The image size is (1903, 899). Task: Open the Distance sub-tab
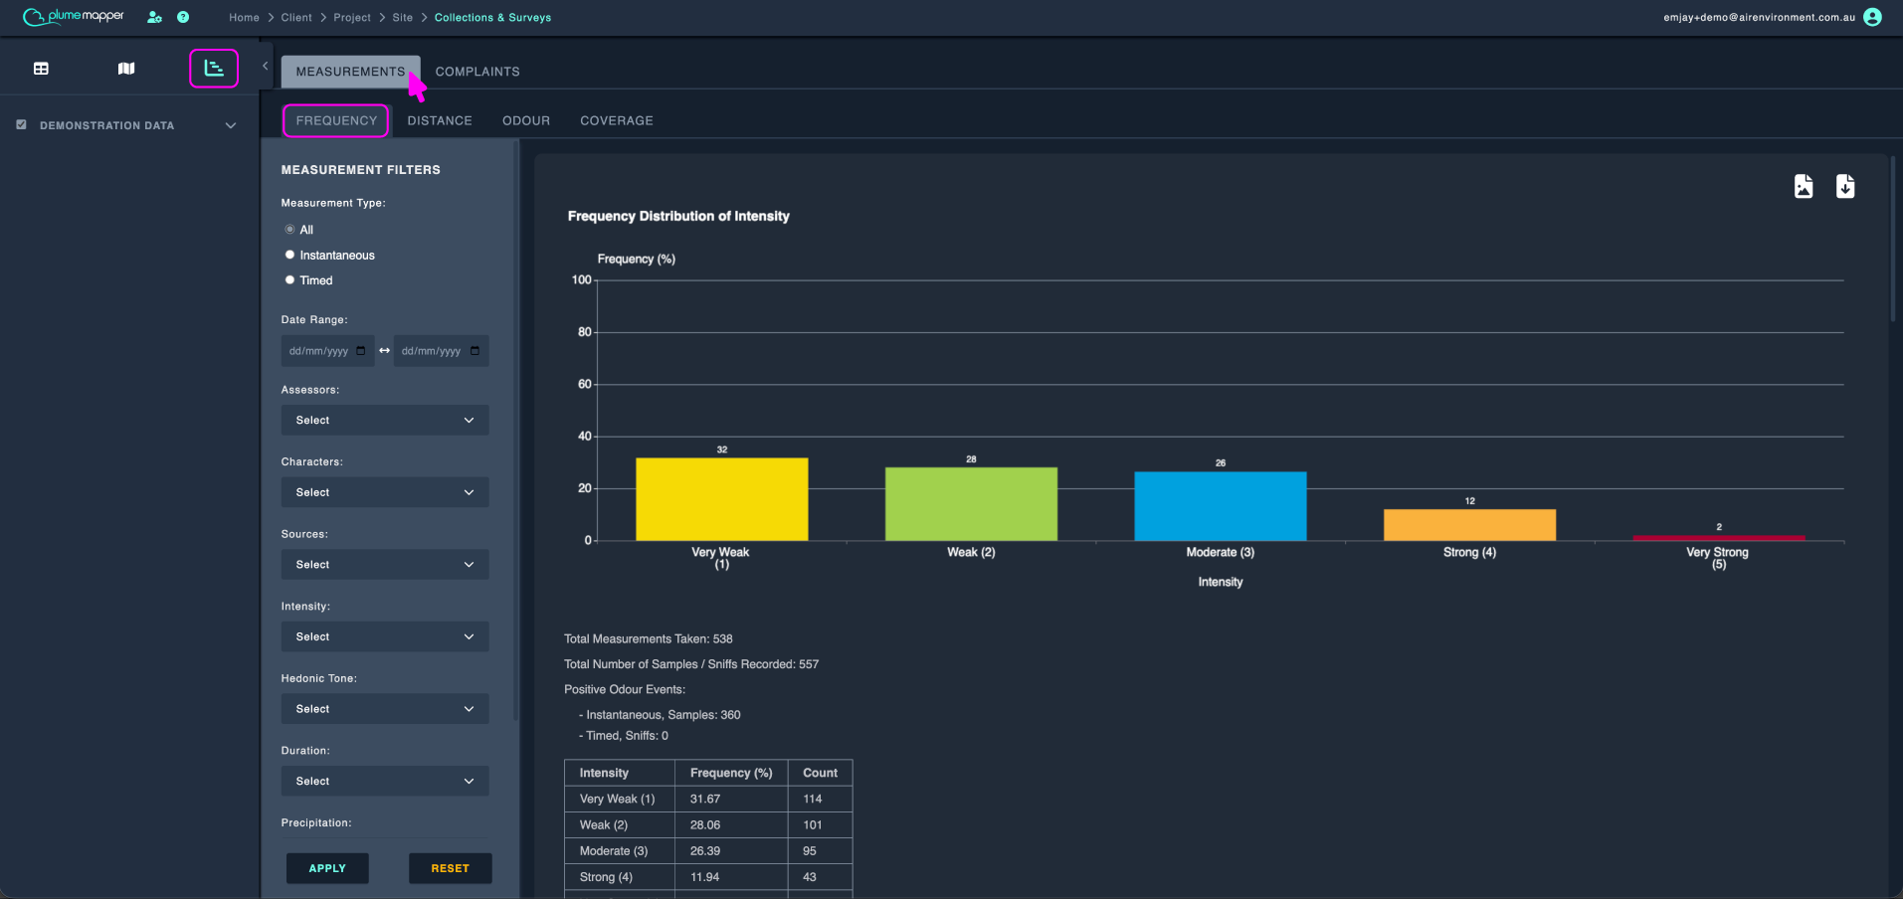pos(440,120)
